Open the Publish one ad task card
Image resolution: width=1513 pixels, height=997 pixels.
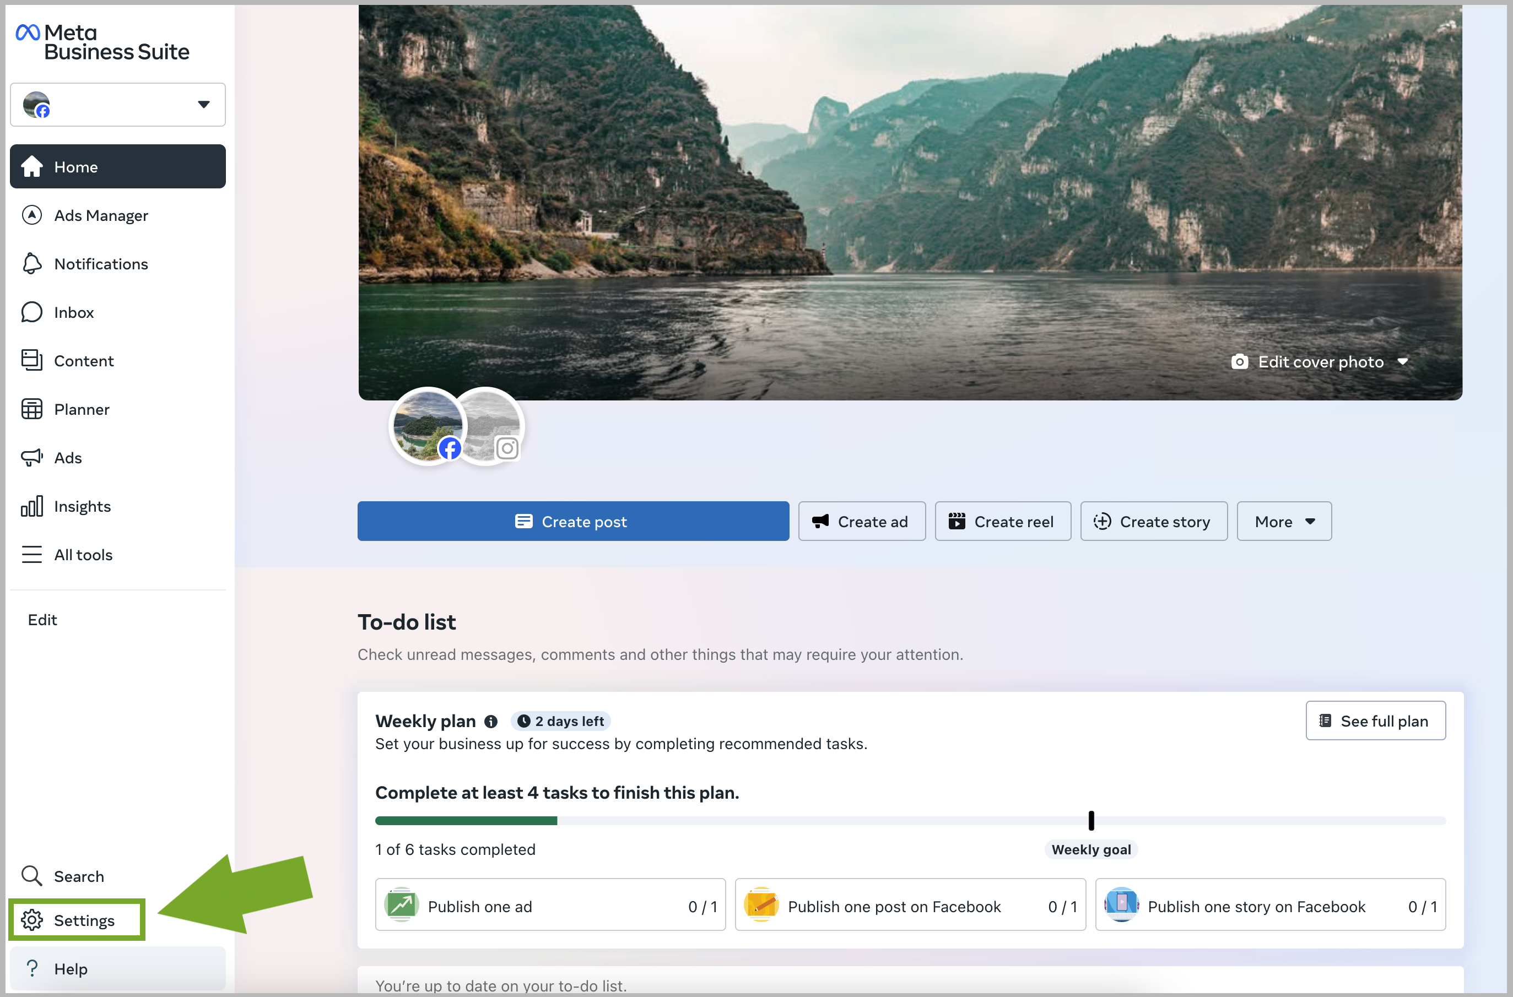coord(550,905)
